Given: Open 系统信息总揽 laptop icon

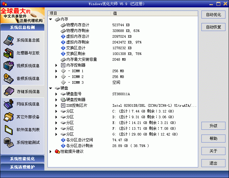Looking at the screenshot, I should point(9,40).
